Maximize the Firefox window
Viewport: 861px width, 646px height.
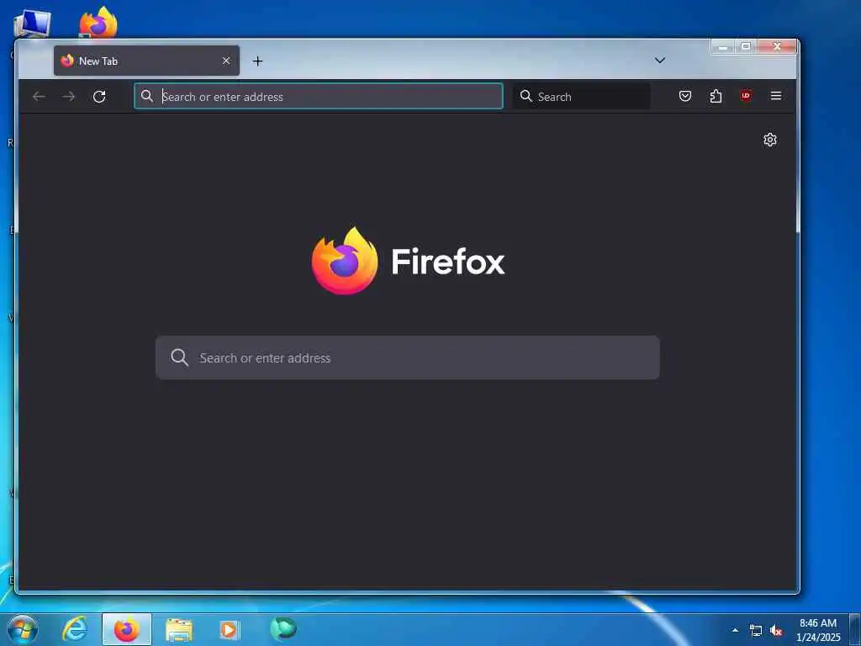coord(746,47)
